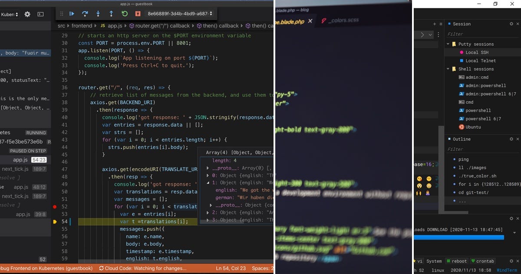Click the Cloud Code sync icon in status bar
The image size is (521, 274).
coord(101,268)
